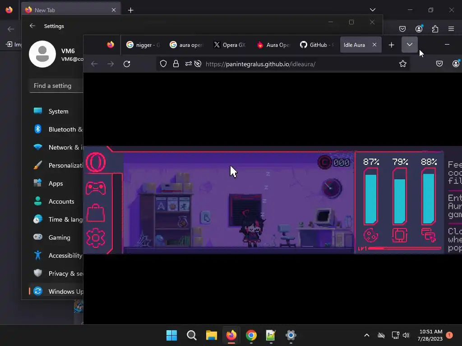
Task: Open Bluetooth & devices in Settings
Action: (56, 129)
